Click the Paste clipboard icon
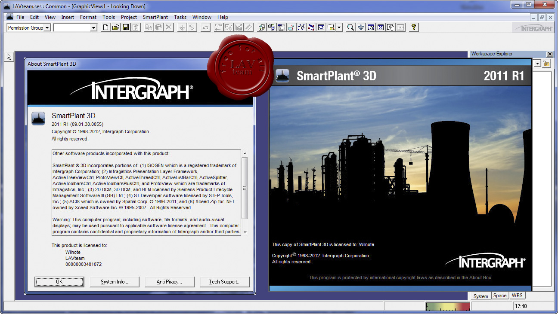 point(159,27)
